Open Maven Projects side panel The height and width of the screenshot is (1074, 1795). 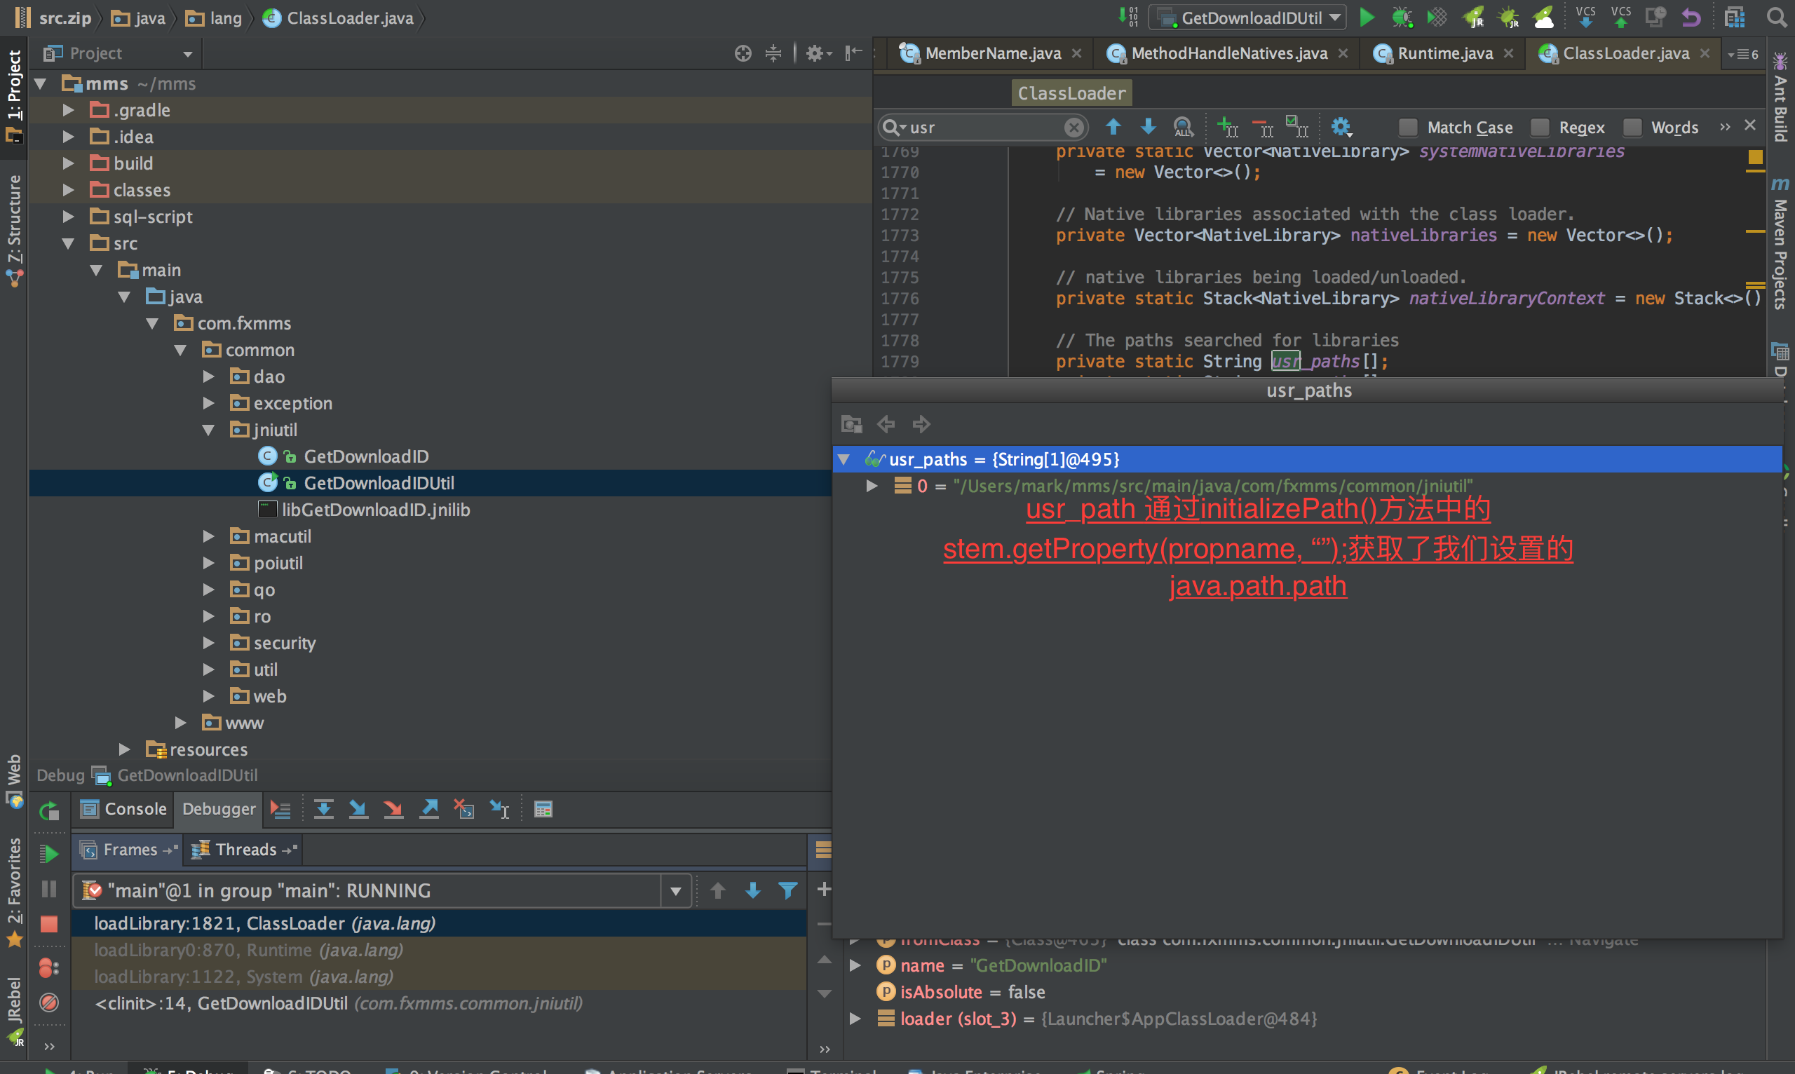pos(1780,244)
